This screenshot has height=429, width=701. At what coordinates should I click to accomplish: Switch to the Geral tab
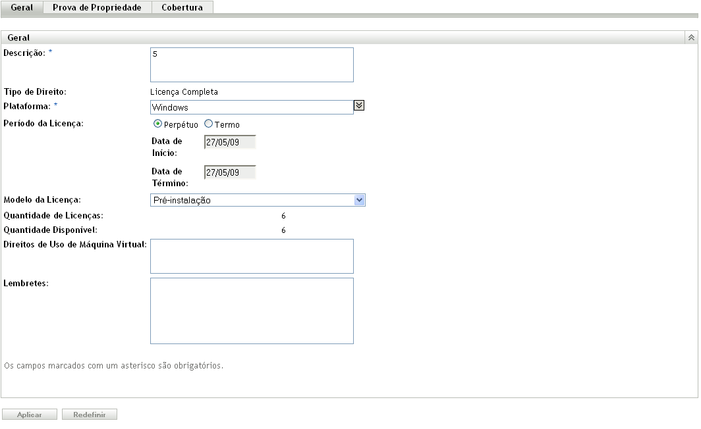tap(22, 7)
